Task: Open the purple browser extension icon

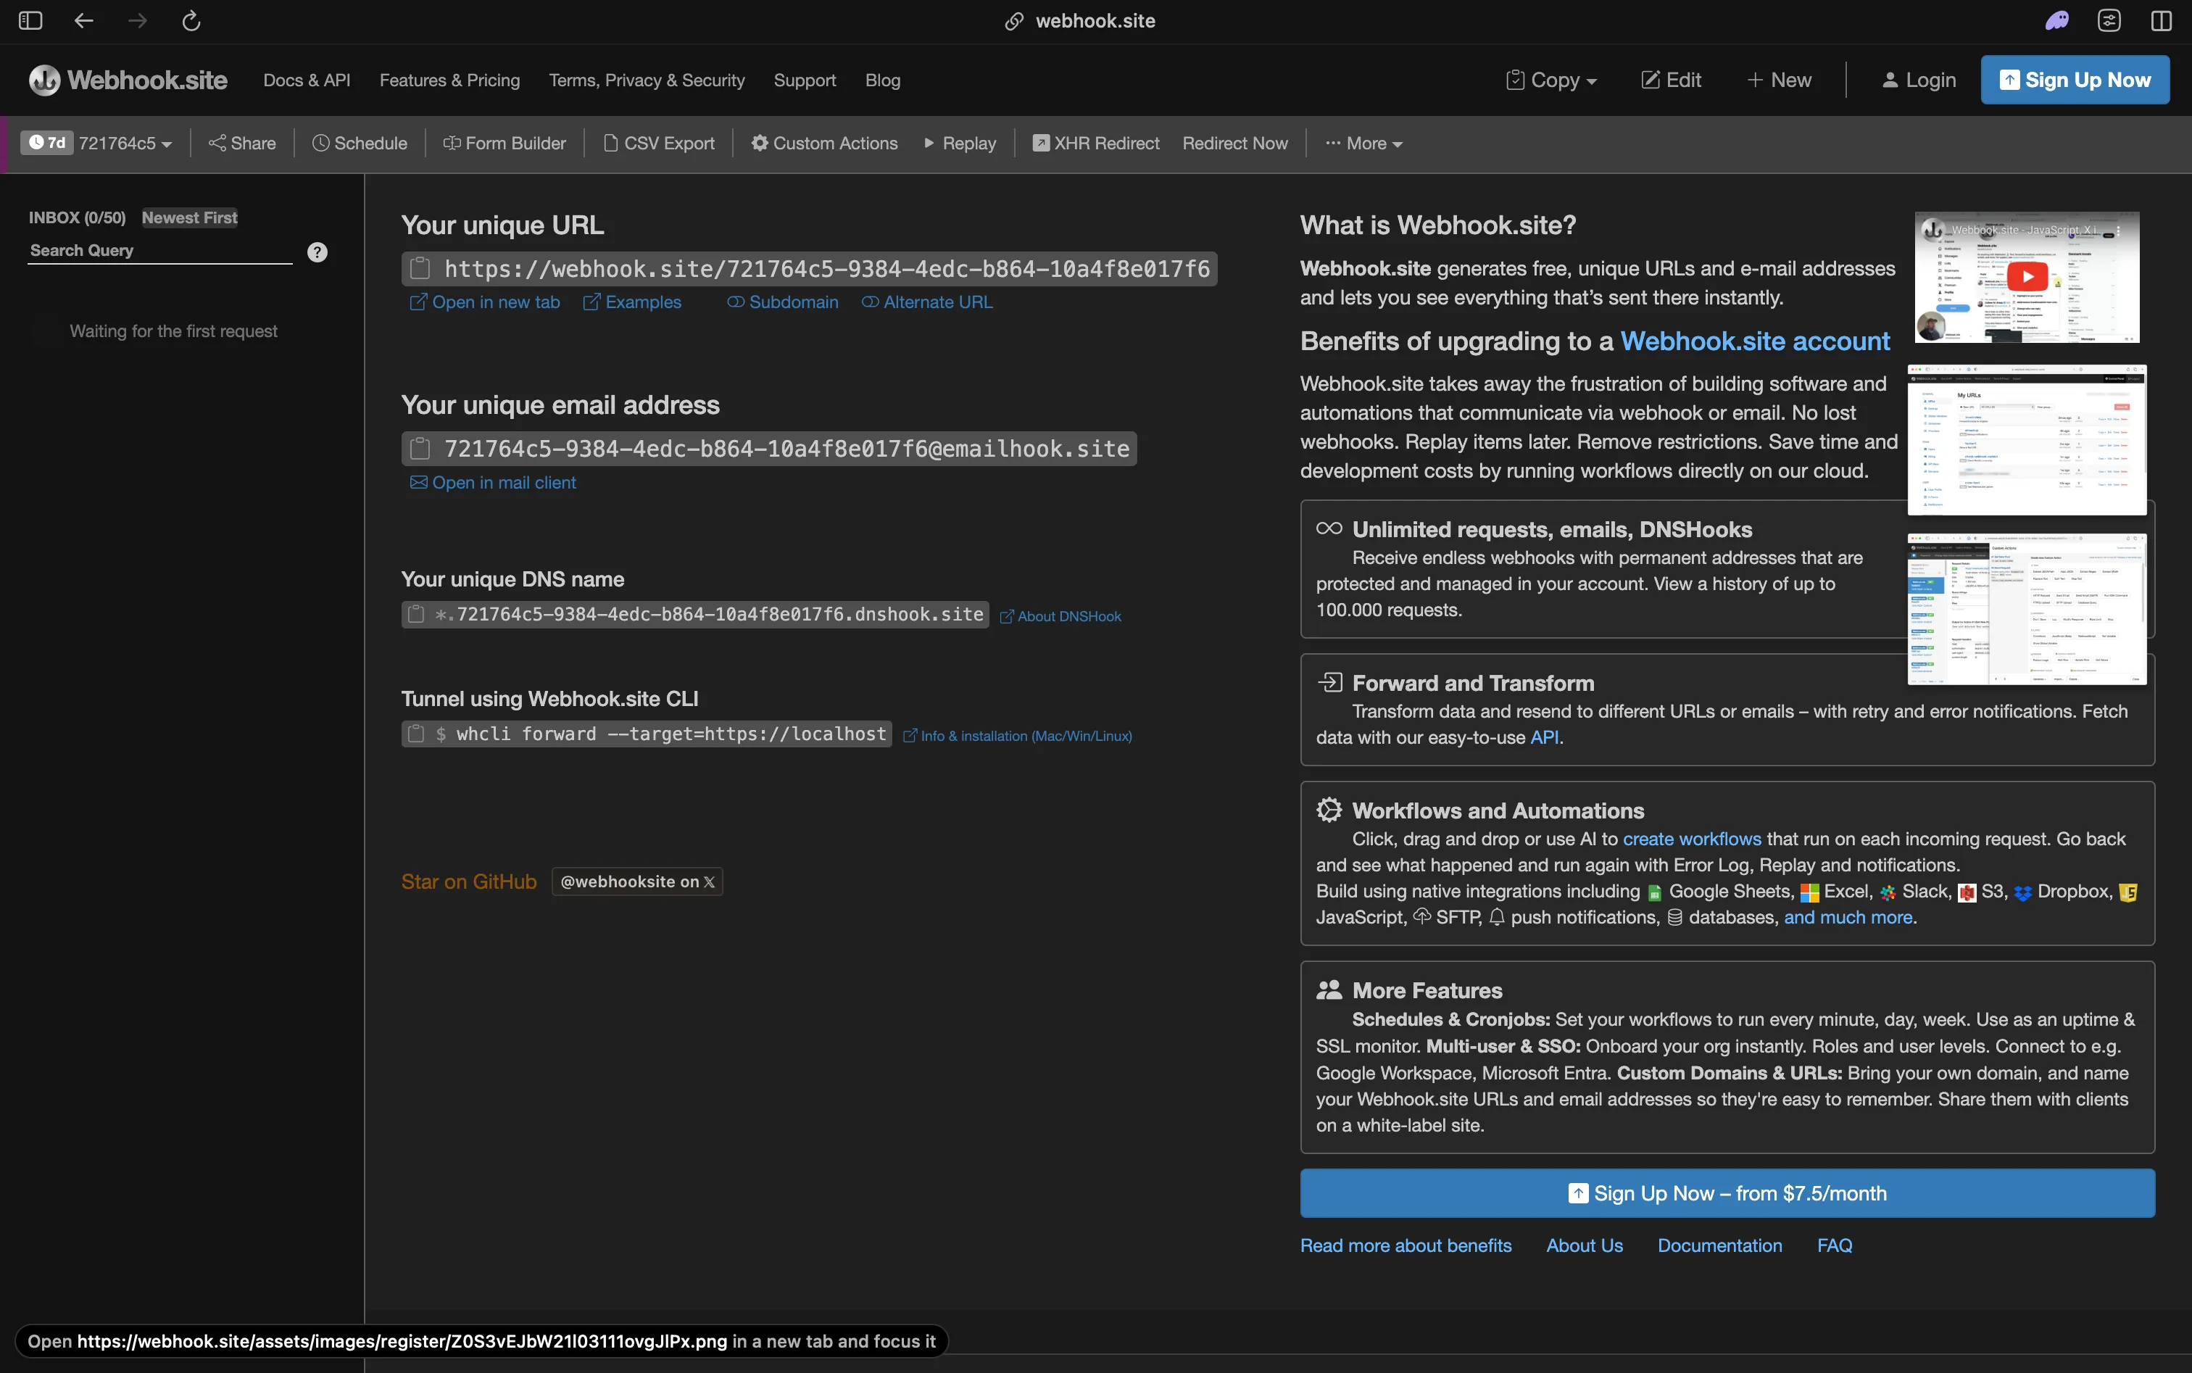Action: pyautogui.click(x=2056, y=20)
